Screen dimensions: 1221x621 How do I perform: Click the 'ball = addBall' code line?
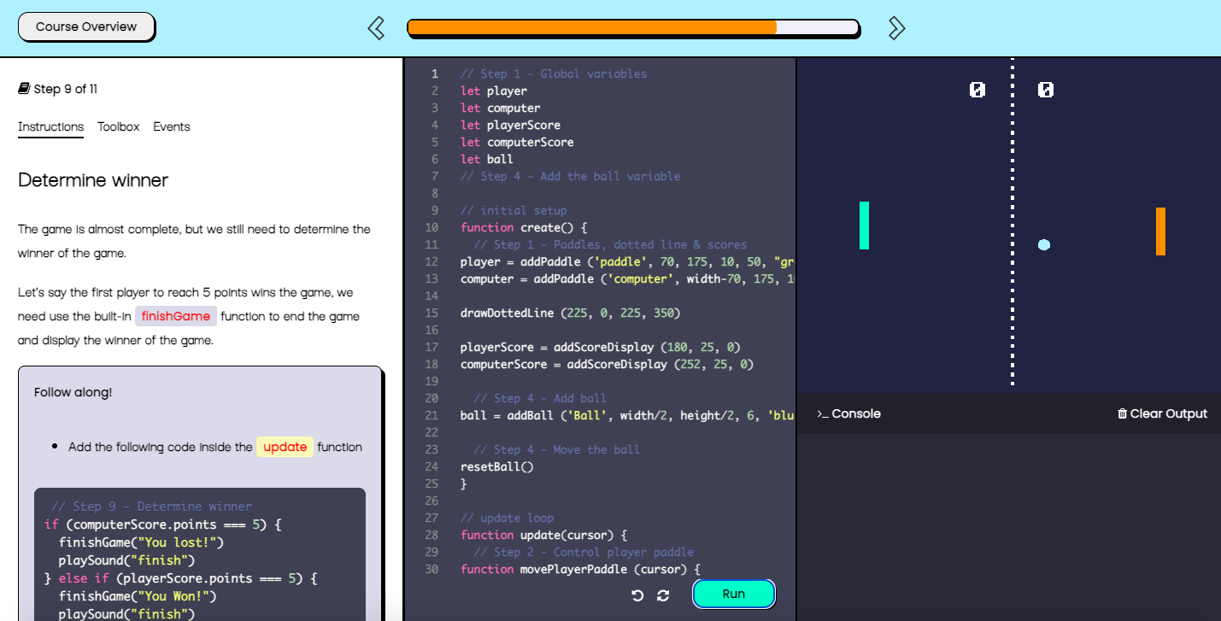click(628, 415)
